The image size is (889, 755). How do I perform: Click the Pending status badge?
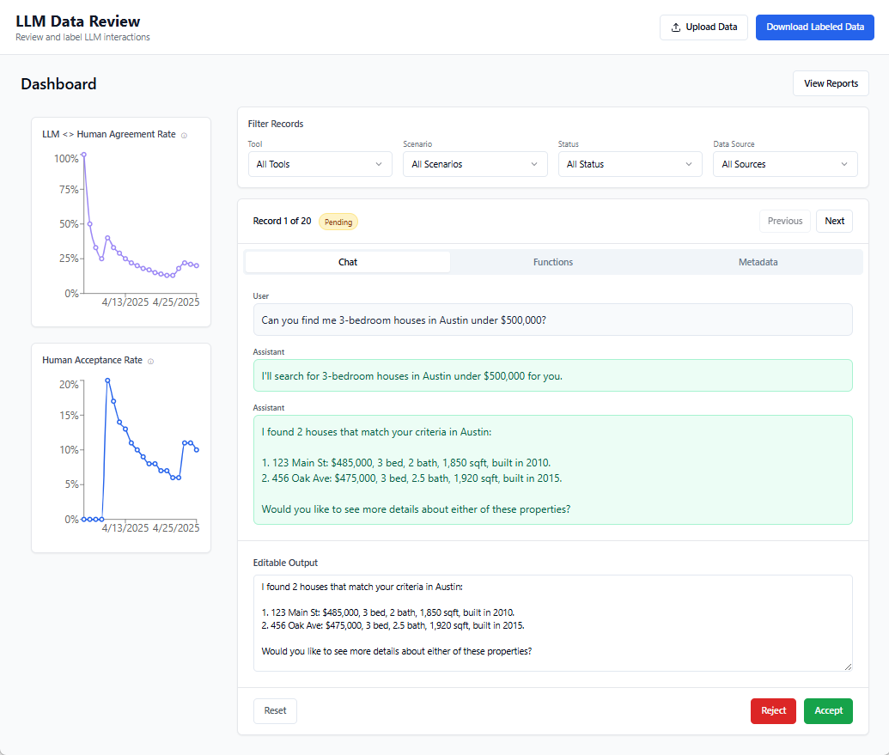point(338,221)
